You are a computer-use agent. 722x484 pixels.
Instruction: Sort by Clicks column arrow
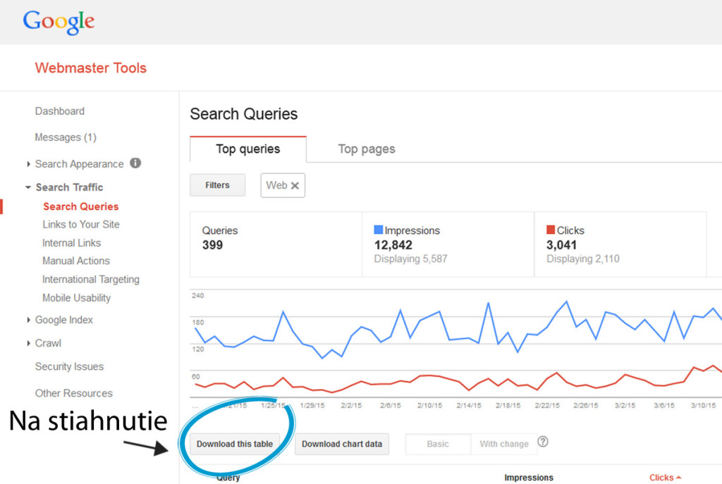click(678, 478)
